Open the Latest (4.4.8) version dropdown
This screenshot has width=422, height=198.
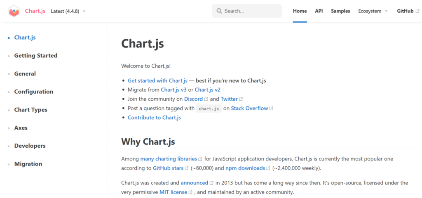coord(68,11)
